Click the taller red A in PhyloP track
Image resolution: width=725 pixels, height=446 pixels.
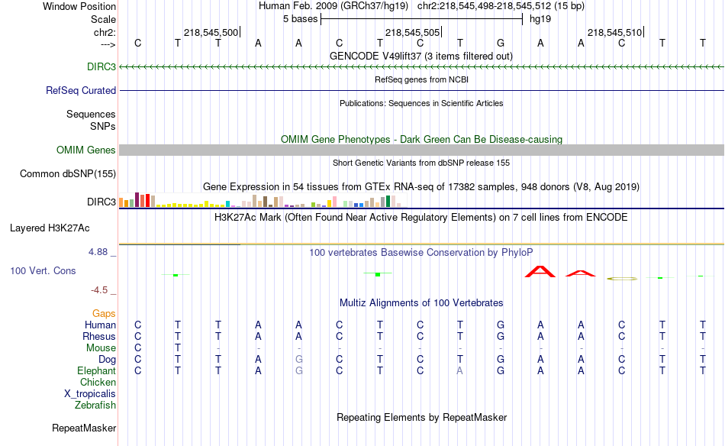pos(540,272)
